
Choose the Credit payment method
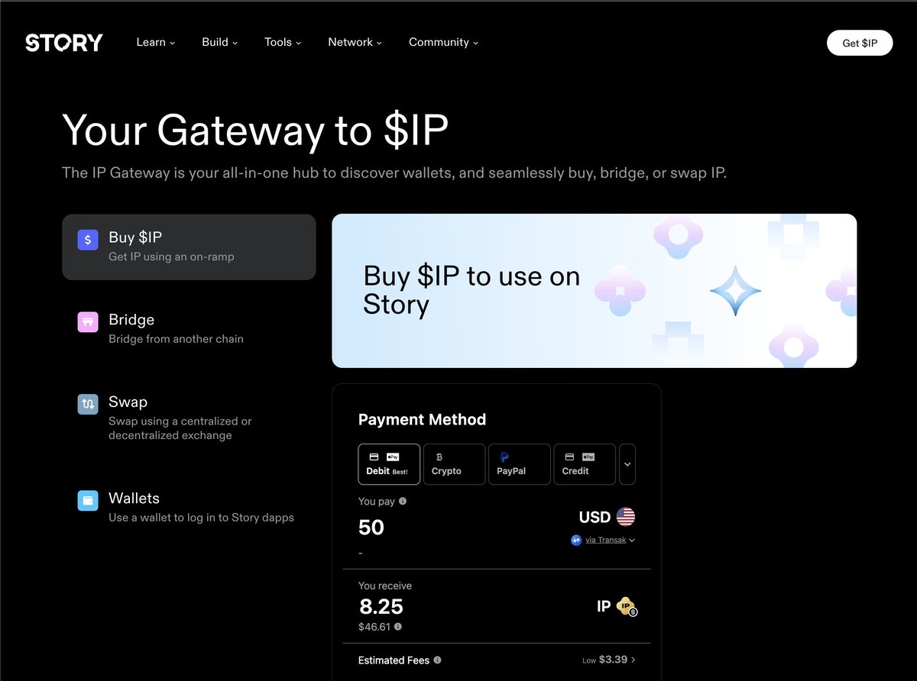[x=585, y=464]
